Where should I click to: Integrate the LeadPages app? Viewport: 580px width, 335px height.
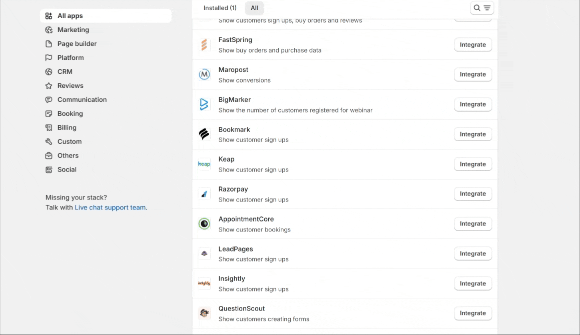[x=473, y=253]
